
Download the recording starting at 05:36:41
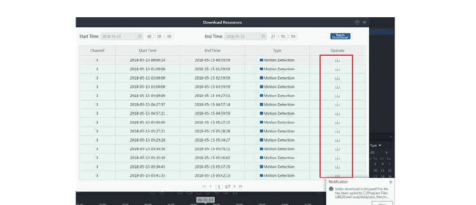tap(337, 167)
